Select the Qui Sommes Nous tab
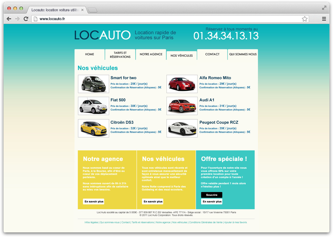Viewport: 333px width, 237px height. 243,54
